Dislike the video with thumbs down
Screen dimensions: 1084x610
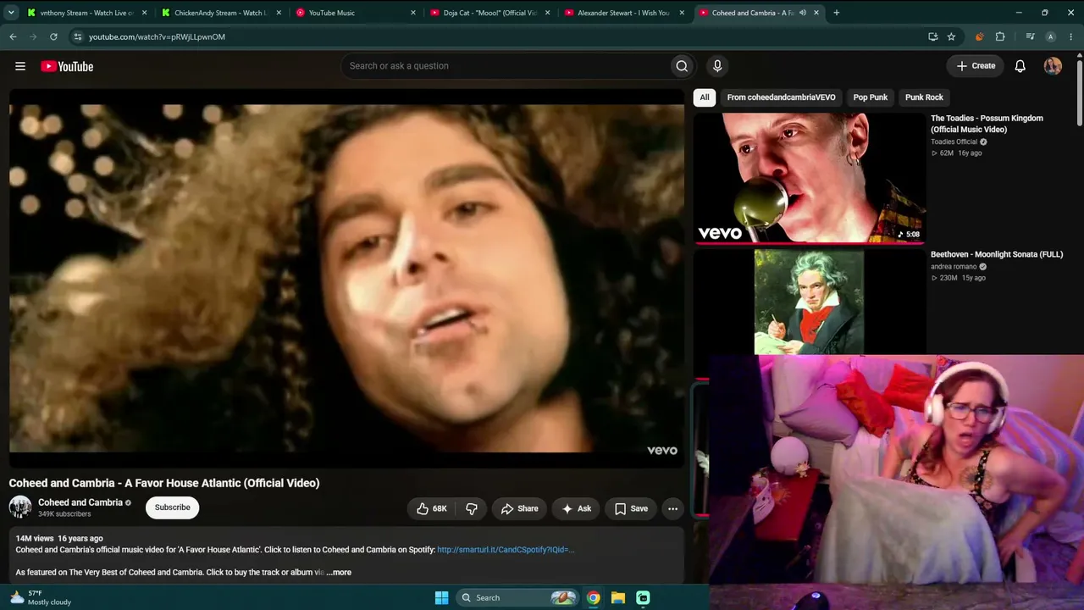pos(472,508)
